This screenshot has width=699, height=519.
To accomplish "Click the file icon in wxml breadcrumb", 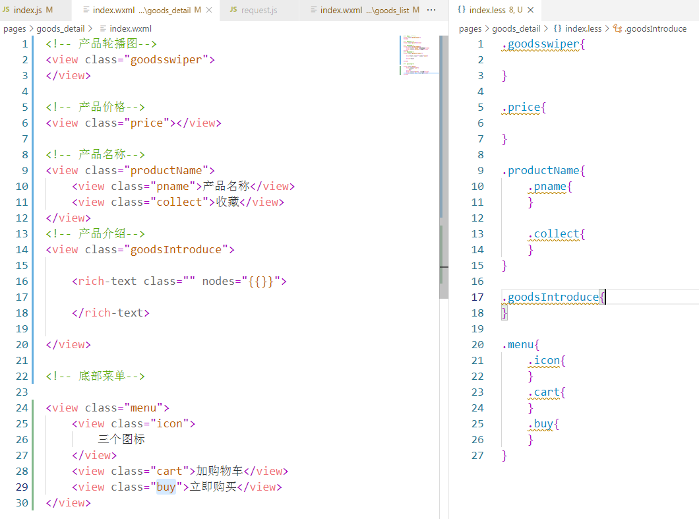I will (x=103, y=28).
